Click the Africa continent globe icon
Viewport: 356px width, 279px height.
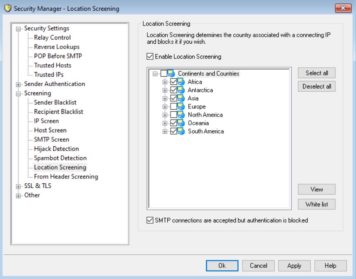(181, 82)
